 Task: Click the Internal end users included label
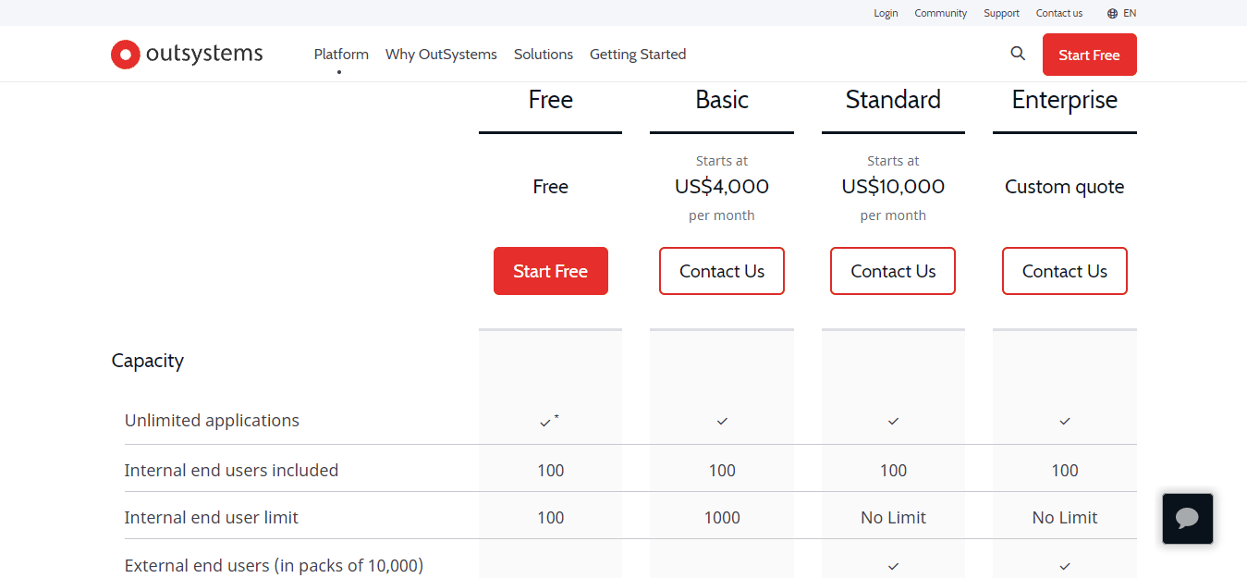coord(231,470)
